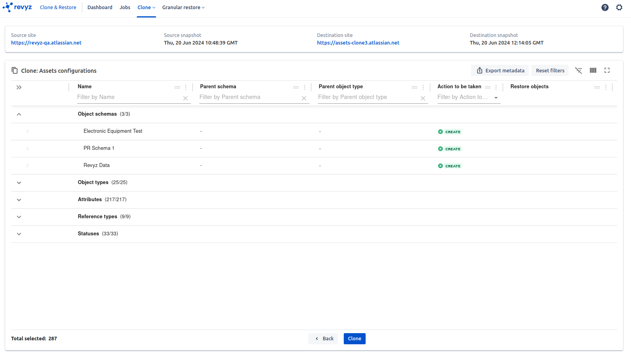The image size is (631, 357).
Task: Open the Clone menu tab
Action: (146, 8)
